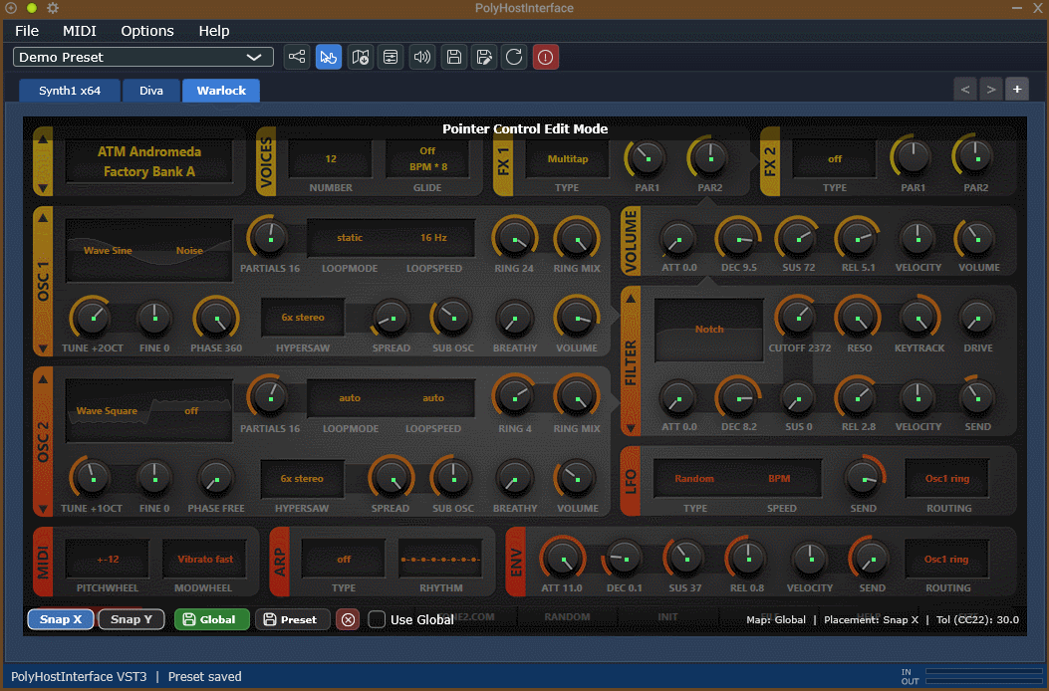Toggle the Snap Y button
Image resolution: width=1049 pixels, height=691 pixels.
click(x=131, y=619)
